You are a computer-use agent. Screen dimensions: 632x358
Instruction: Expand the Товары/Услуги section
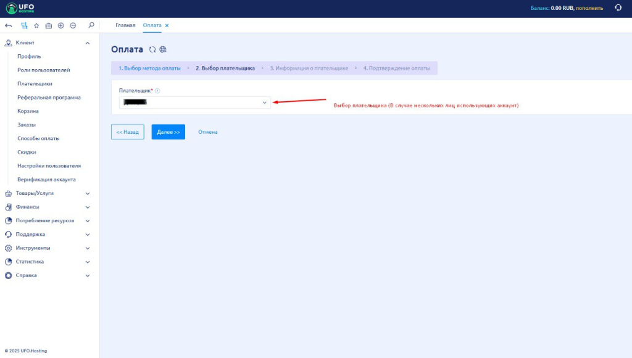88,193
